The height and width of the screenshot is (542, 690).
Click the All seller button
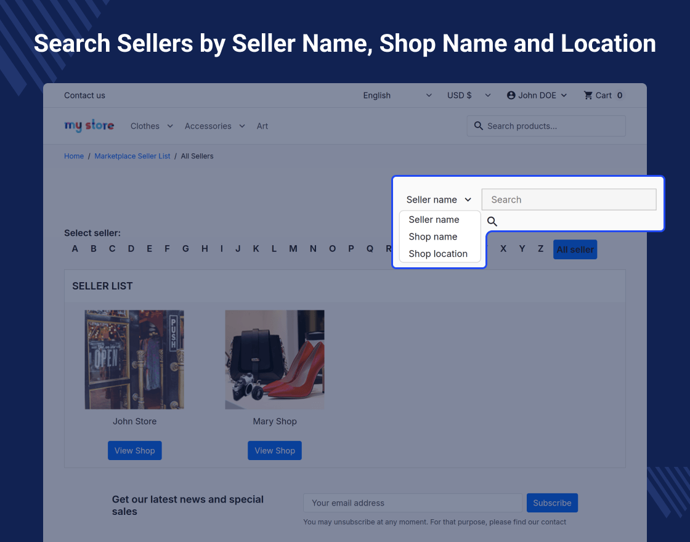pyautogui.click(x=575, y=249)
